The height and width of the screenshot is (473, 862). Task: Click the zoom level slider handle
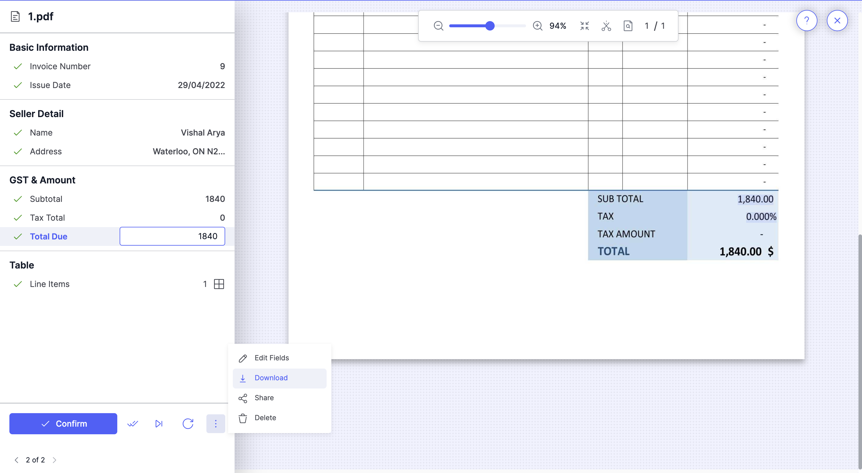(x=490, y=26)
